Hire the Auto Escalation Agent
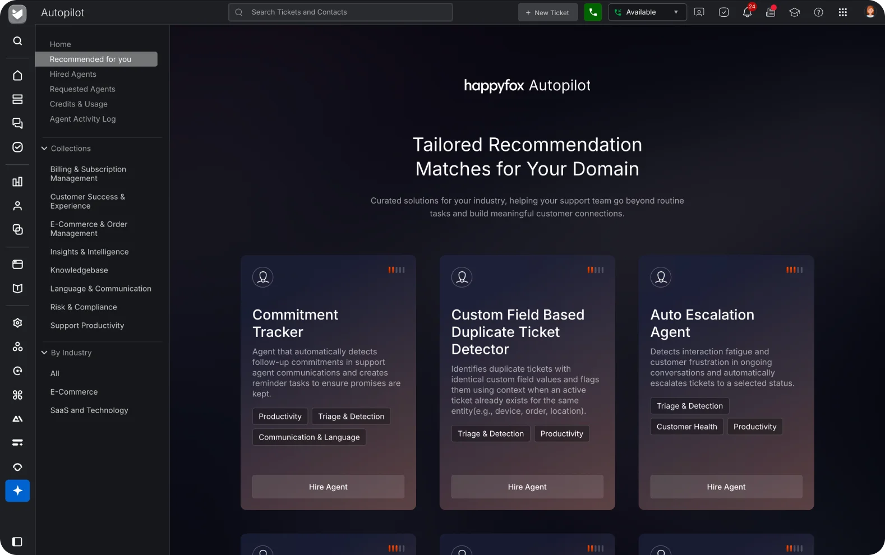885x555 pixels. (x=726, y=487)
